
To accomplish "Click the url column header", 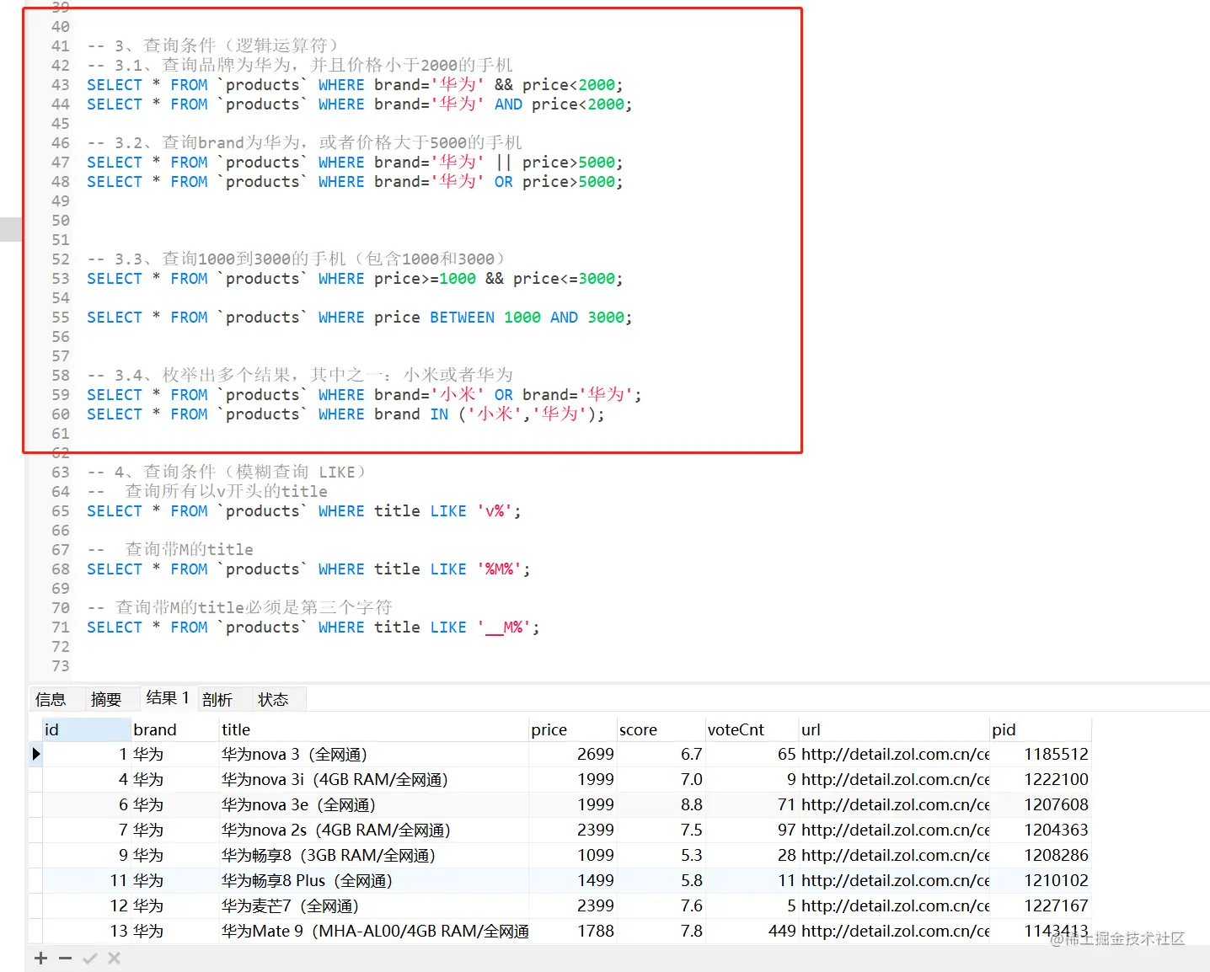I will pos(895,729).
